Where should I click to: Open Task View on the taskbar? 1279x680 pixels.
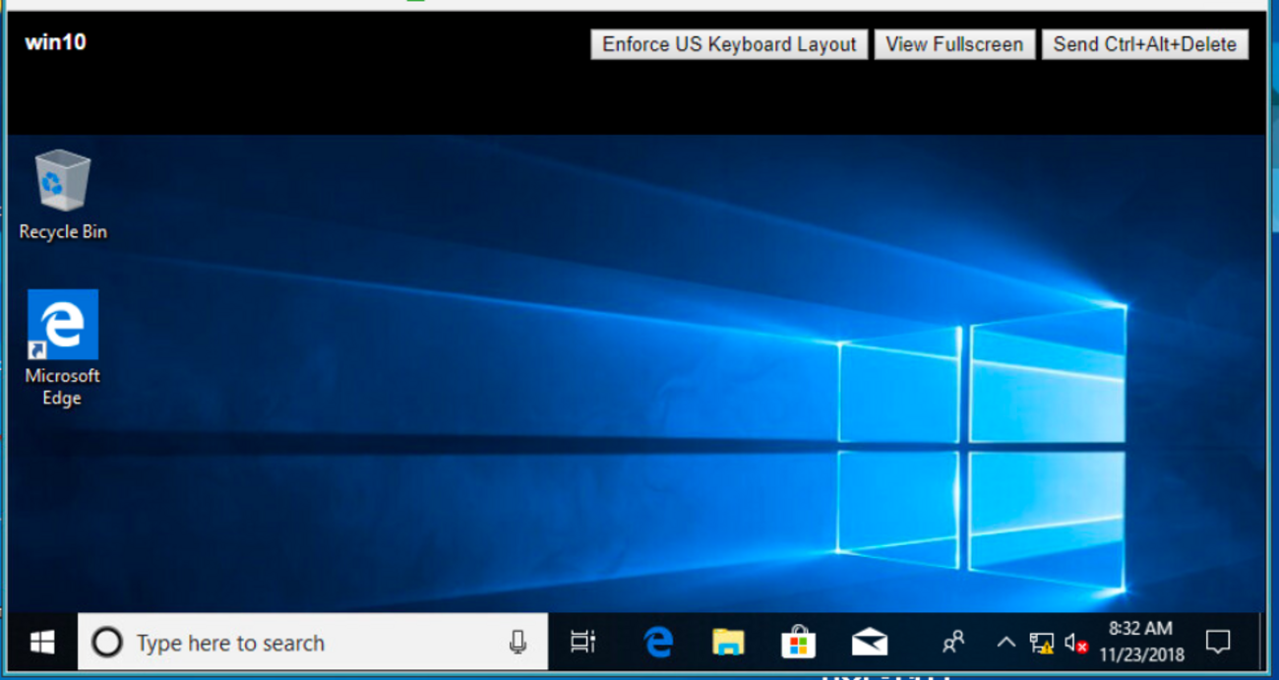coord(583,643)
